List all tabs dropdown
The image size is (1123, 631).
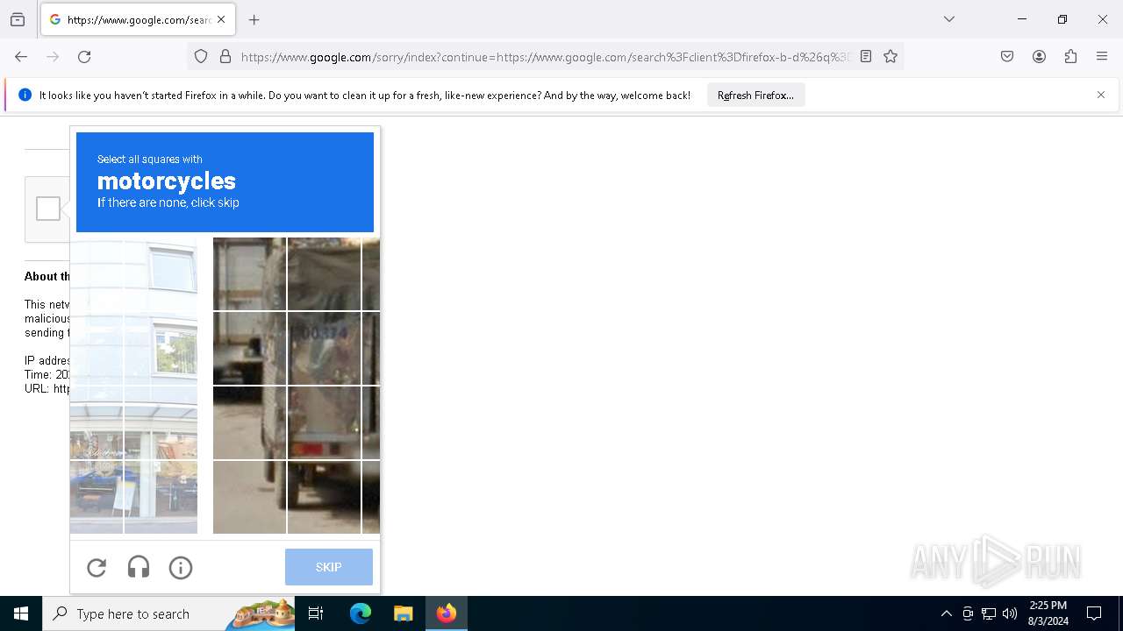(949, 19)
